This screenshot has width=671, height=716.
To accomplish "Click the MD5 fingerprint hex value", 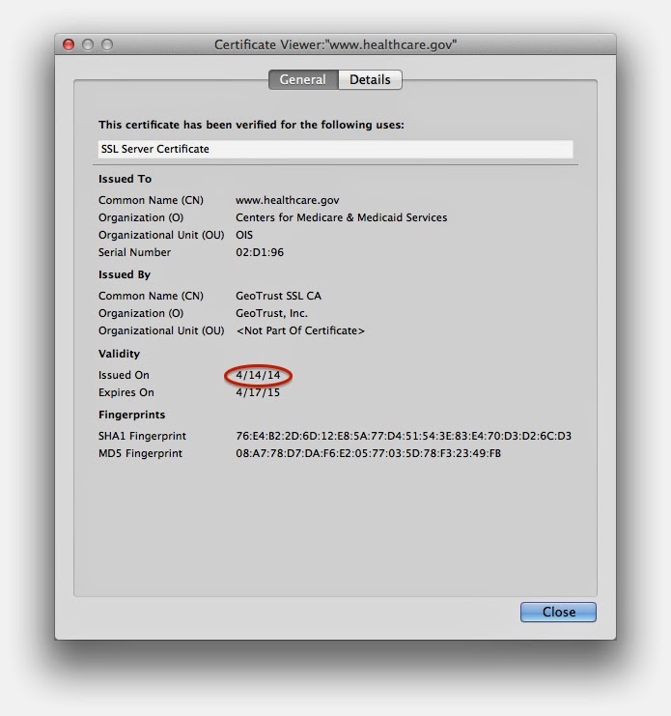I will [368, 453].
